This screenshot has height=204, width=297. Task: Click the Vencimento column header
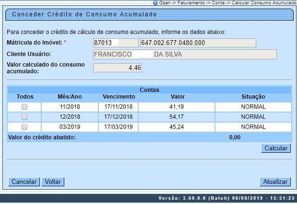click(x=119, y=97)
